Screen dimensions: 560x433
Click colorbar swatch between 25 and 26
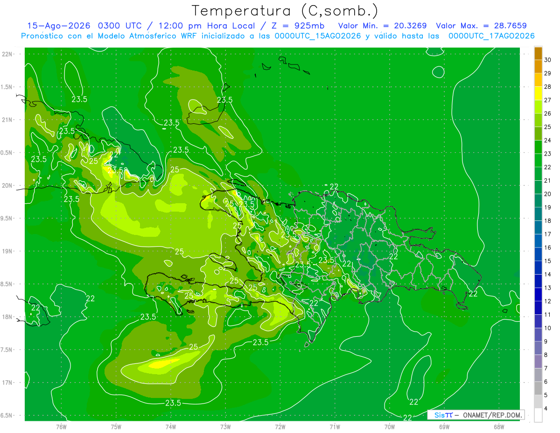[x=538, y=120]
